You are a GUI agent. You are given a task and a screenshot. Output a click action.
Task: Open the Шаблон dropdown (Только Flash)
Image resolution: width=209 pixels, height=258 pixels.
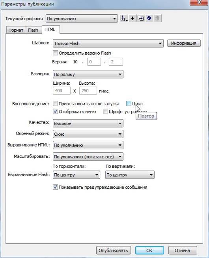108,44
